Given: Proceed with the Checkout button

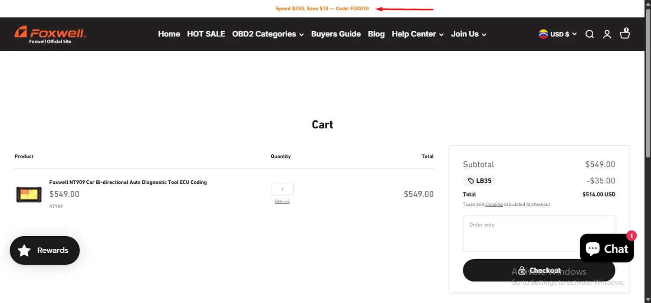Looking at the screenshot, I should (539, 270).
